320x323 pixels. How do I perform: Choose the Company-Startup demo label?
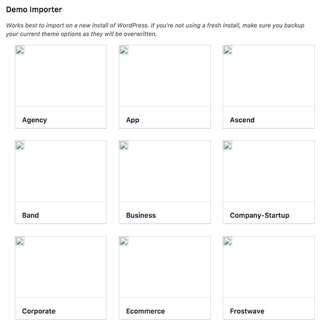[259, 216]
